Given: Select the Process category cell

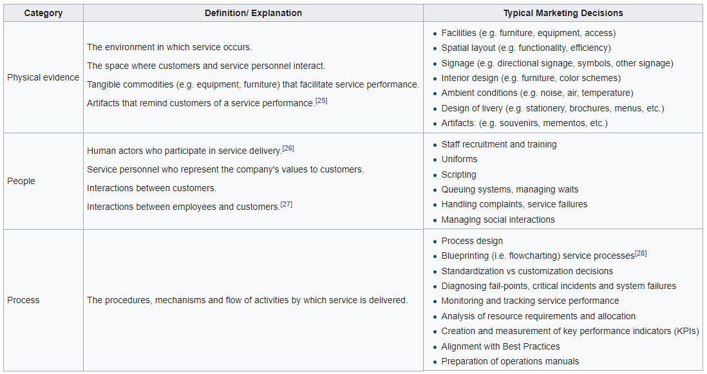Looking at the screenshot, I should 43,300.
